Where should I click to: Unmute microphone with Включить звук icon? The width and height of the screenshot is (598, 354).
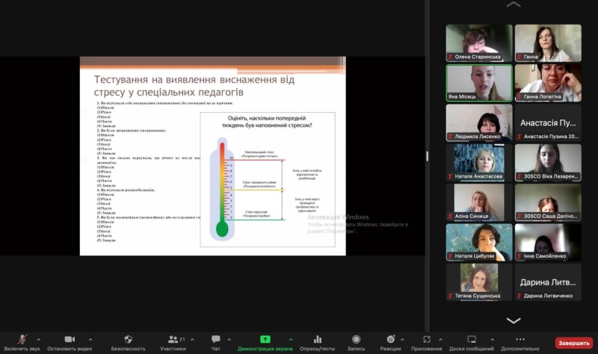tap(22, 339)
